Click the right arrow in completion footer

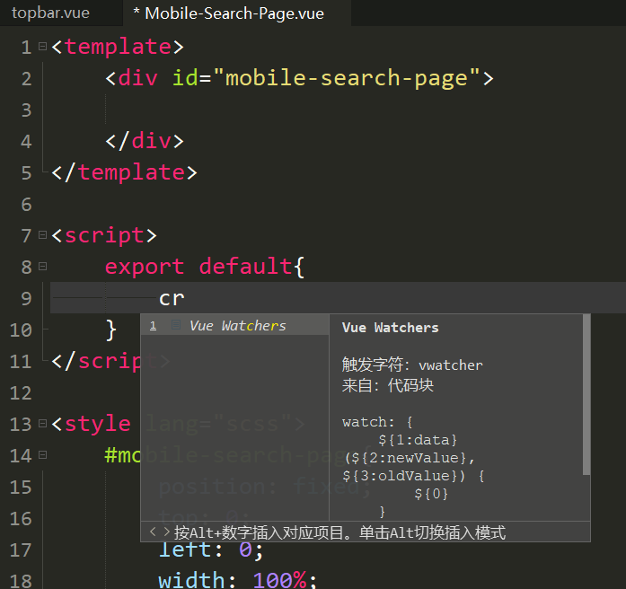pyautogui.click(x=166, y=532)
